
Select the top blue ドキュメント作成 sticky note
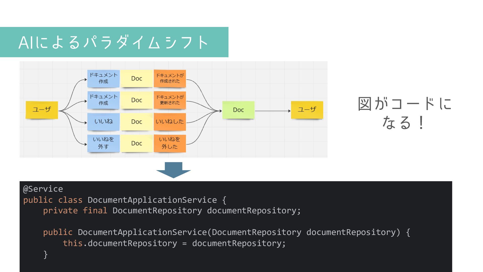[103, 78]
